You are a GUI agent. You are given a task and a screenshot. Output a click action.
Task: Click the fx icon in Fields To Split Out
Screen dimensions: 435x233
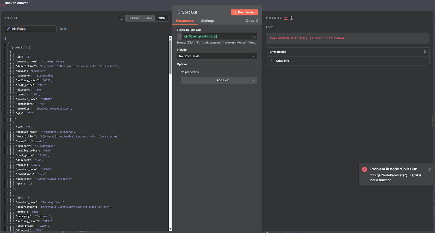tap(179, 36)
